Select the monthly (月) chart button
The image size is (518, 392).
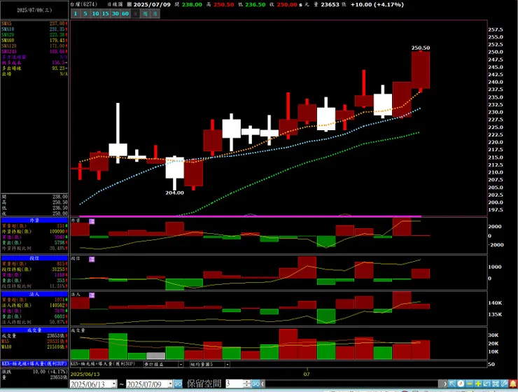click(x=155, y=13)
